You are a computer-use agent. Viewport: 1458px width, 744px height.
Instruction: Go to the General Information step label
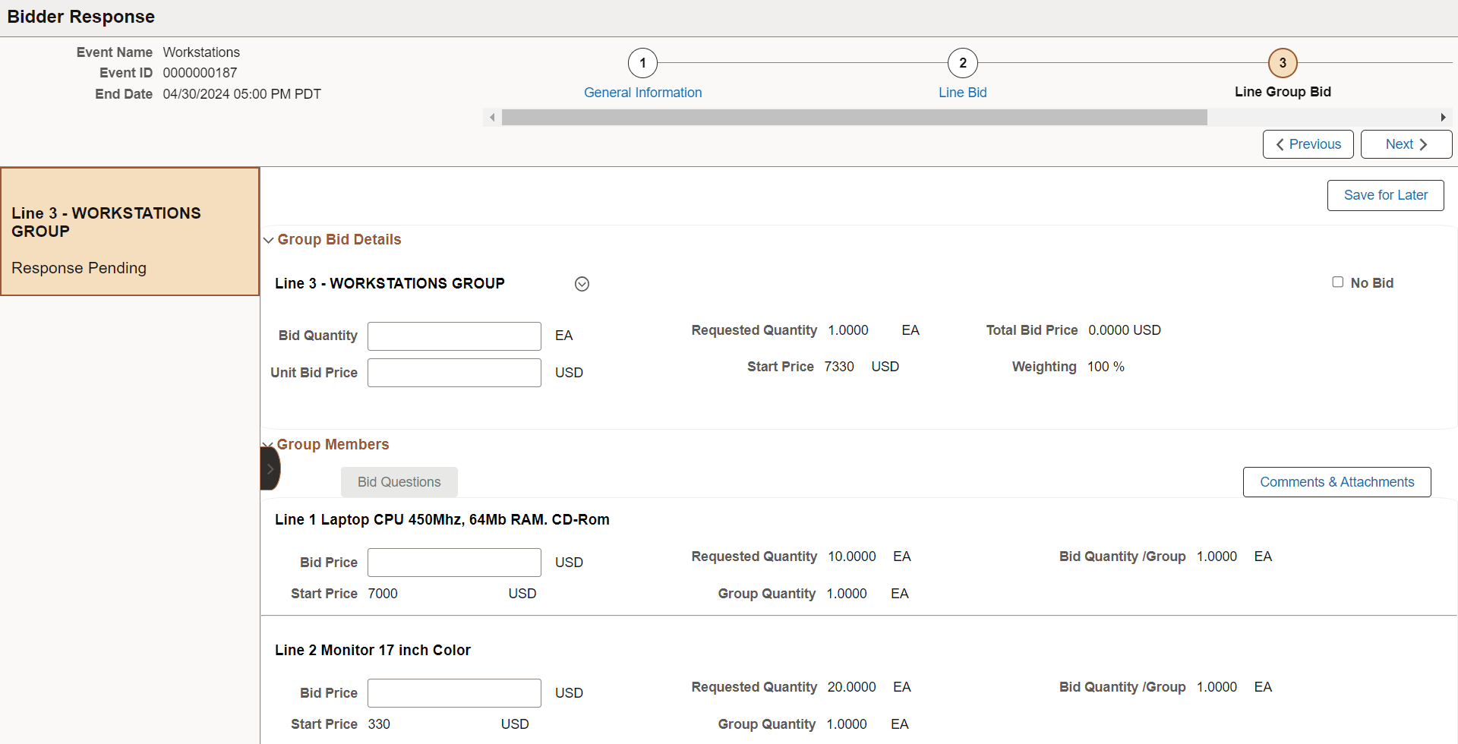point(642,92)
